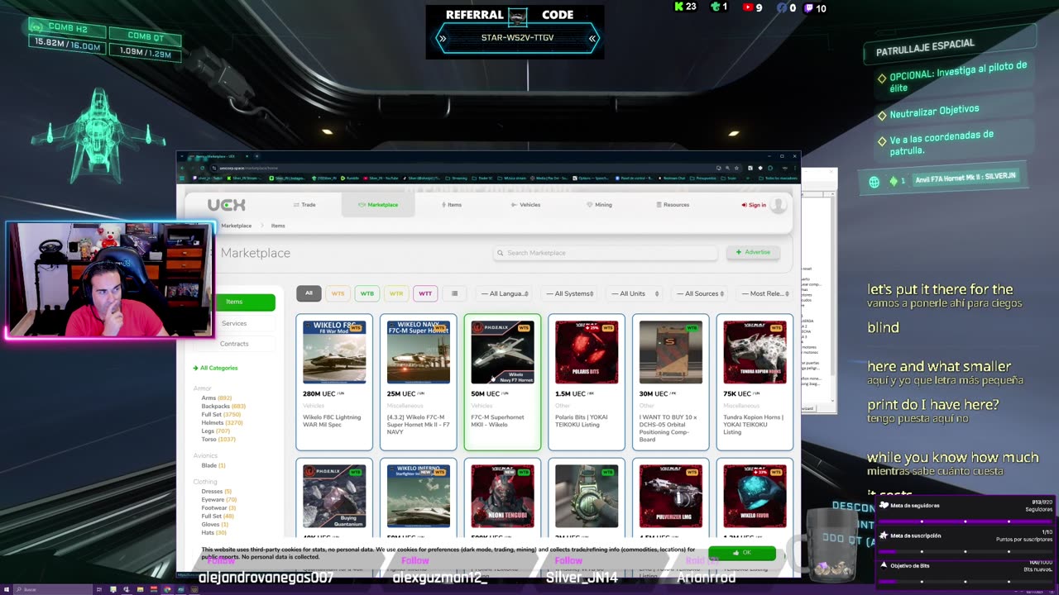1059x595 pixels.
Task: Click the browser reload icon
Action: (203, 168)
